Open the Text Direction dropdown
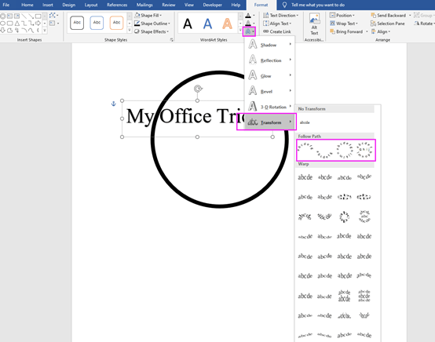Image resolution: width=435 pixels, height=342 pixels. point(281,15)
